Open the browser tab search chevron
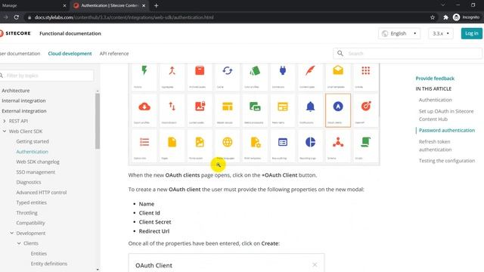Image resolution: width=484 pixels, height=272 pixels. (443, 5)
